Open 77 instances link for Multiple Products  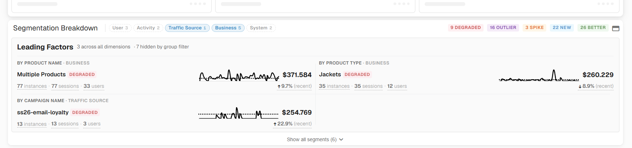point(32,86)
